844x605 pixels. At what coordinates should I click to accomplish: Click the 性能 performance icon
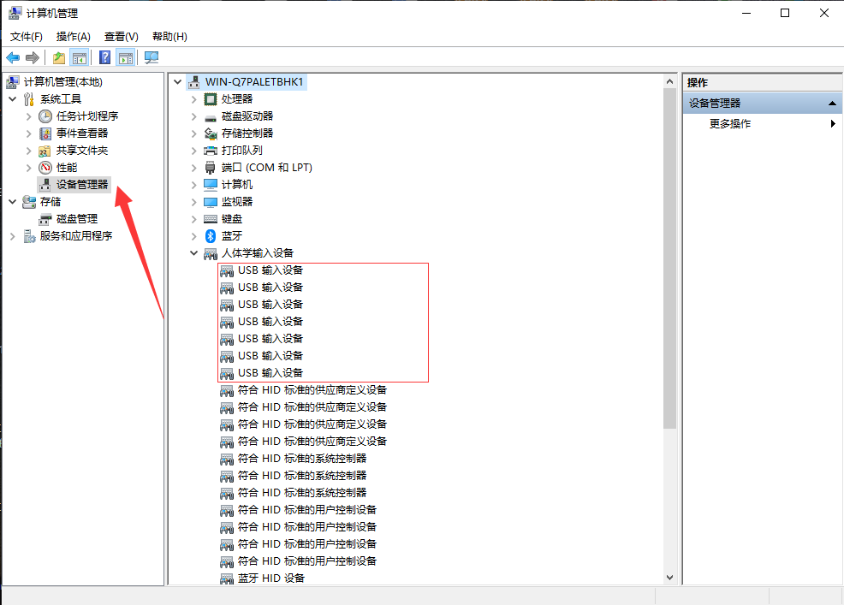[x=45, y=167]
